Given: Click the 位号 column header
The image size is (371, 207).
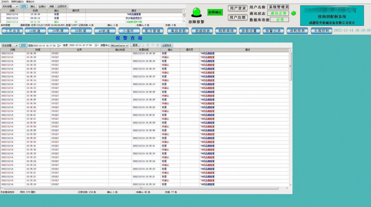Looking at the screenshot, I should (x=79, y=50).
